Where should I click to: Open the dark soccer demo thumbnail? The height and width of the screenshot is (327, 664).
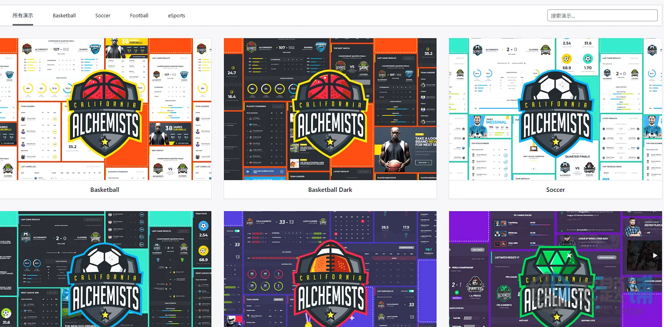pos(105,269)
